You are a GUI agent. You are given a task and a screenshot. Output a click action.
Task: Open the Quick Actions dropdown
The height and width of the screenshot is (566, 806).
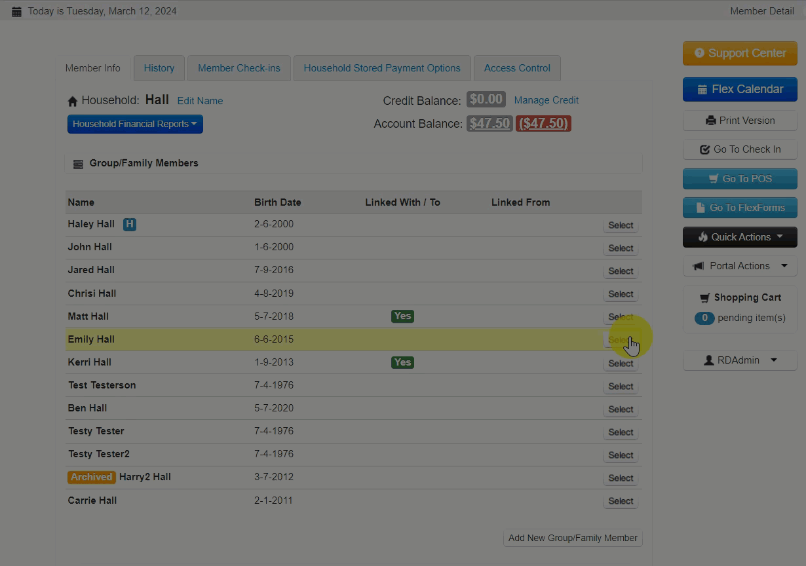(740, 237)
